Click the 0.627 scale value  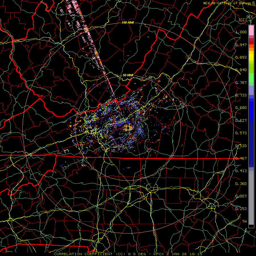tap(241, 121)
